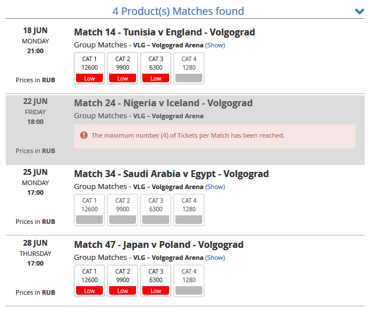Choose CAT 2 for Match 47

click(122, 281)
